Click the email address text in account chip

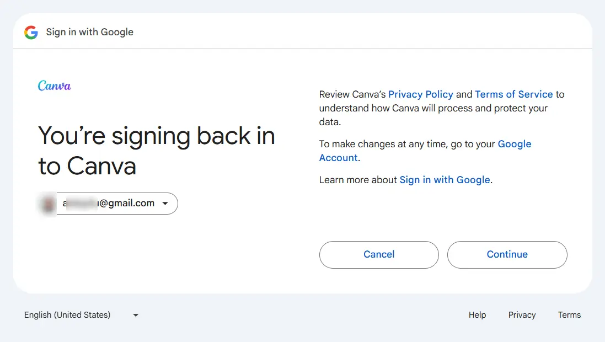[109, 203]
